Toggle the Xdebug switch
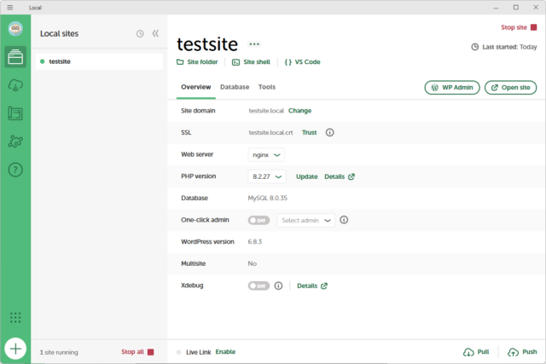 258,286
